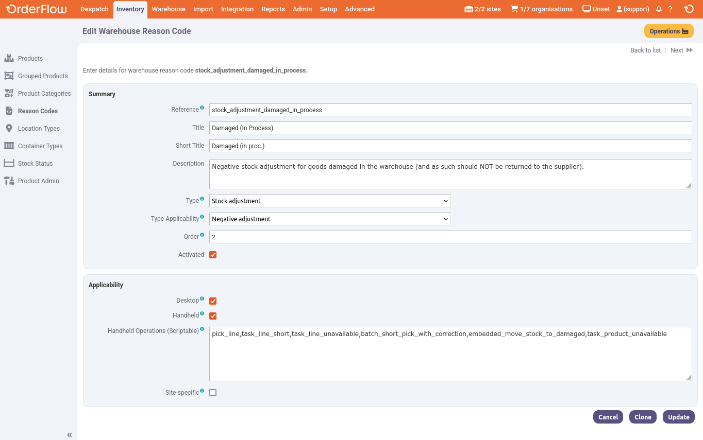The width and height of the screenshot is (703, 440).
Task: Click the refresh icon in top bar
Action: (689, 9)
